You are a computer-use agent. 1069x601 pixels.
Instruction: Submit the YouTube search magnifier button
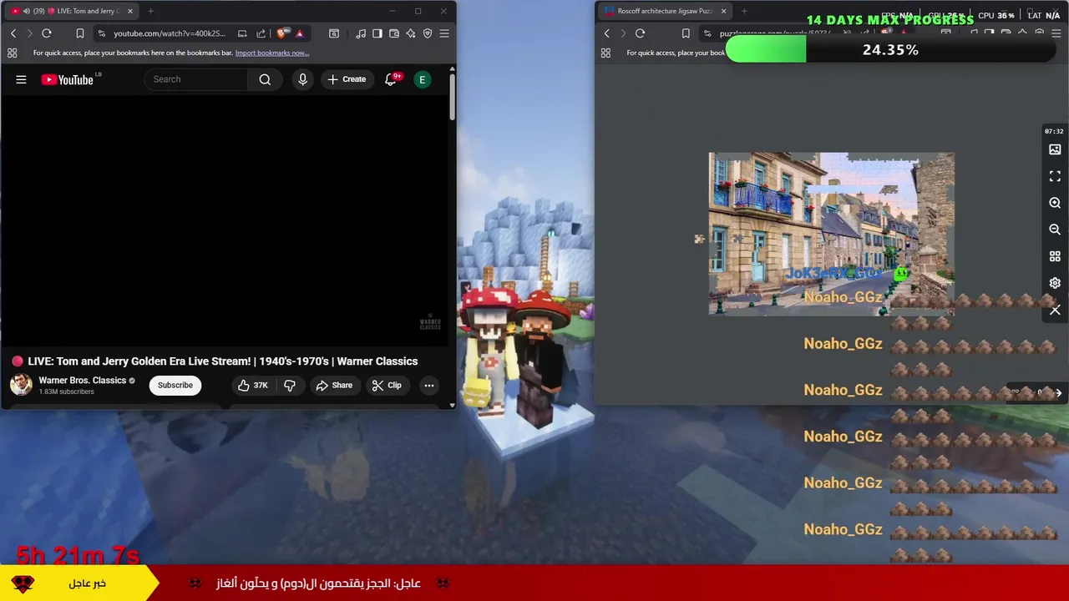[x=265, y=79]
